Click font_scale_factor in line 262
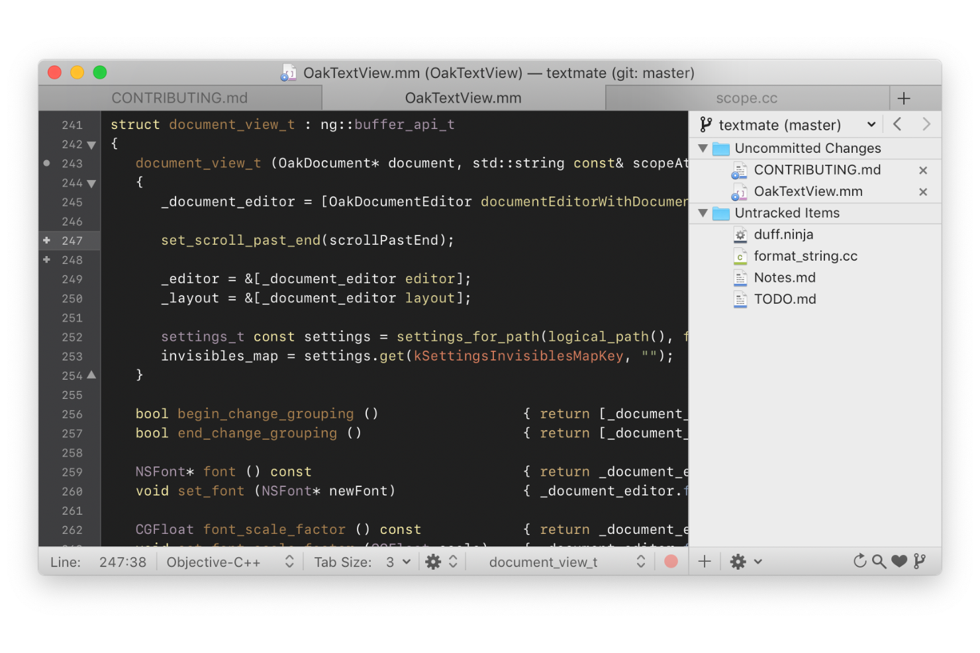980x653 pixels. click(x=274, y=530)
